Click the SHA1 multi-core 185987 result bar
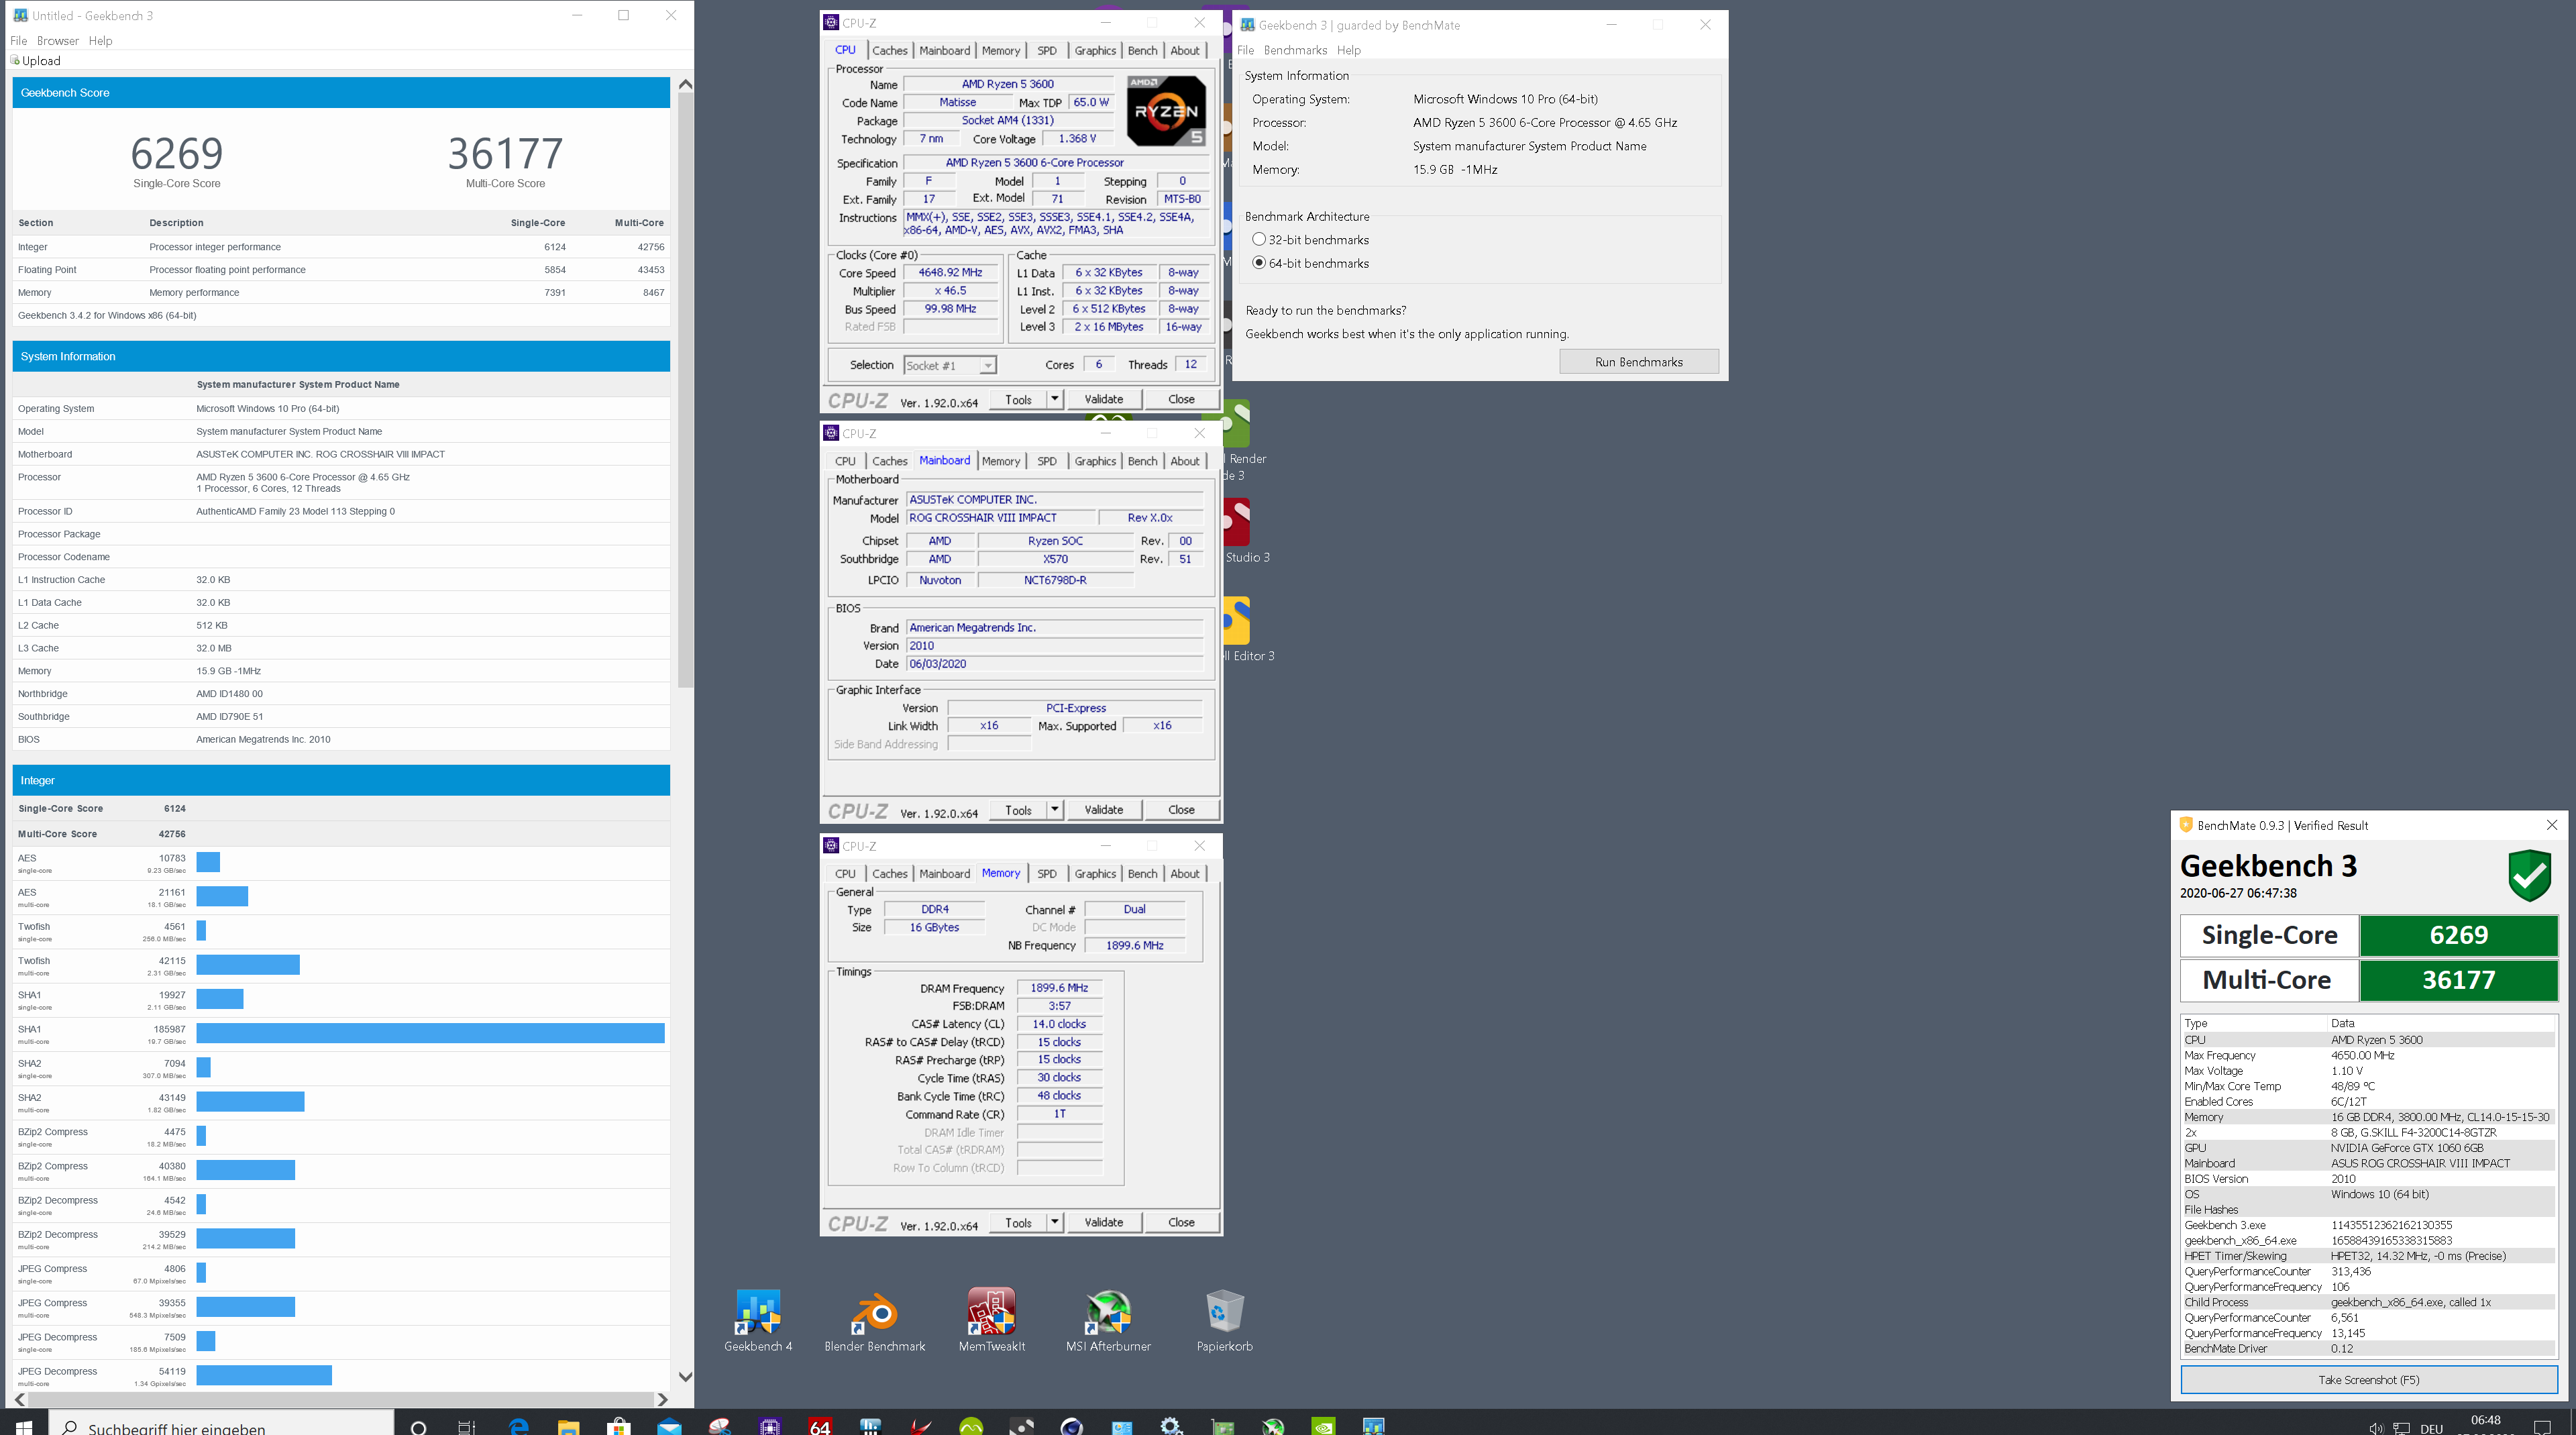 tap(431, 1032)
